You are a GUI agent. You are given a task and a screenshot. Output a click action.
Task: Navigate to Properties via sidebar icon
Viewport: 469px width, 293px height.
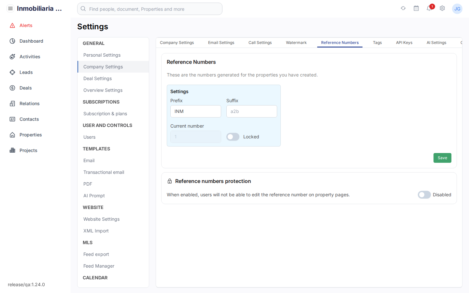point(12,135)
